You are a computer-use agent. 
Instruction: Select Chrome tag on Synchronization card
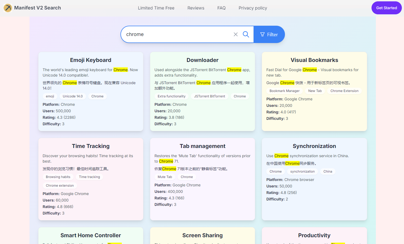coord(276,172)
